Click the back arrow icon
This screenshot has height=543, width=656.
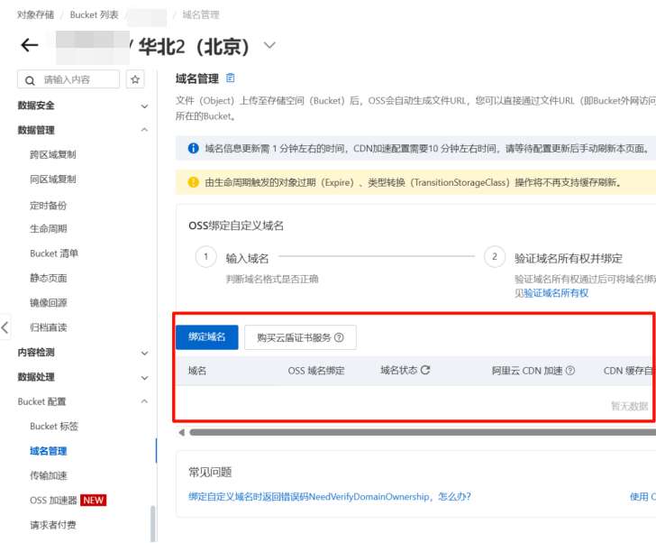click(x=30, y=46)
